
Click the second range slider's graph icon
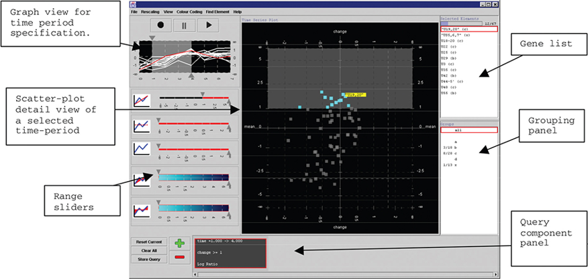142,125
